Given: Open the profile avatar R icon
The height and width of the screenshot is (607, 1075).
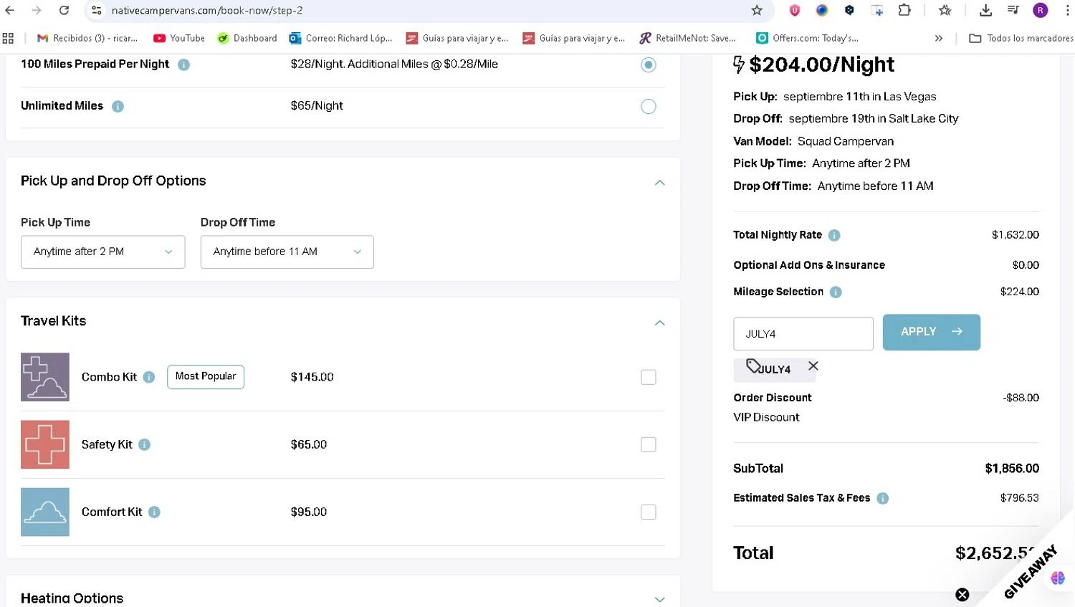Looking at the screenshot, I should tap(1040, 10).
